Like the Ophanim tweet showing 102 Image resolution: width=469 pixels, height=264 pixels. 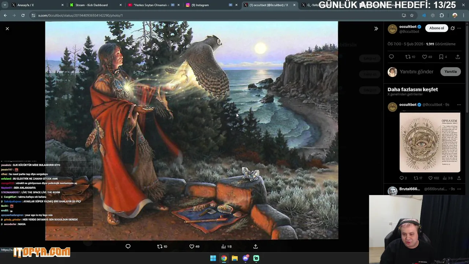(x=433, y=178)
